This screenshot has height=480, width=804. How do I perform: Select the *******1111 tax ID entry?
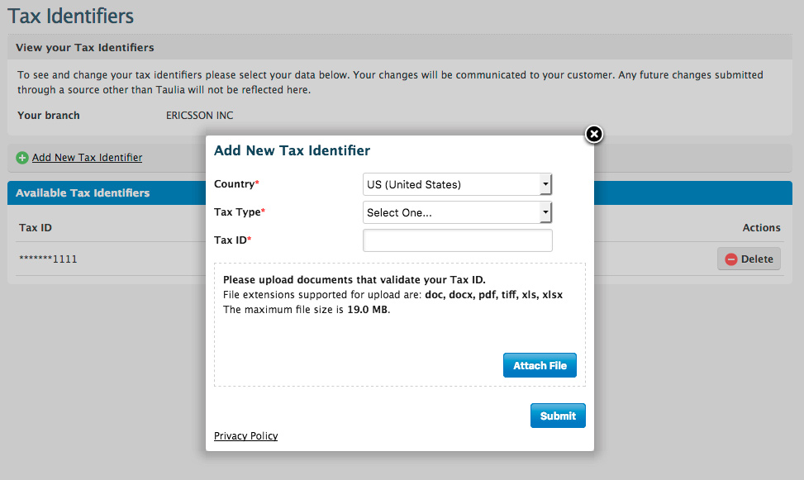(x=48, y=259)
